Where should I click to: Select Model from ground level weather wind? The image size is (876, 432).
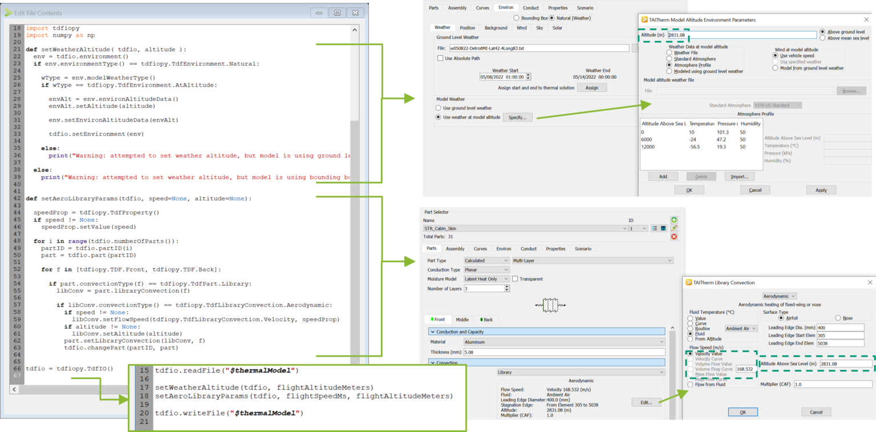tap(775, 68)
